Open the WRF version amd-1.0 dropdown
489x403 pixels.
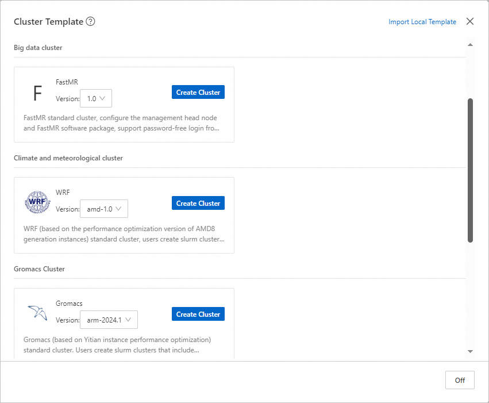point(104,209)
